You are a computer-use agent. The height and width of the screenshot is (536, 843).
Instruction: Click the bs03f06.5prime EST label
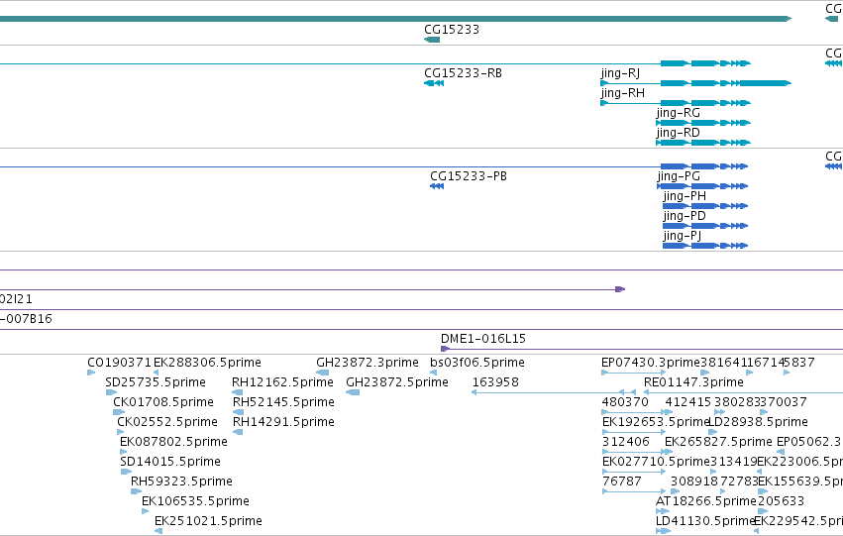[477, 363]
